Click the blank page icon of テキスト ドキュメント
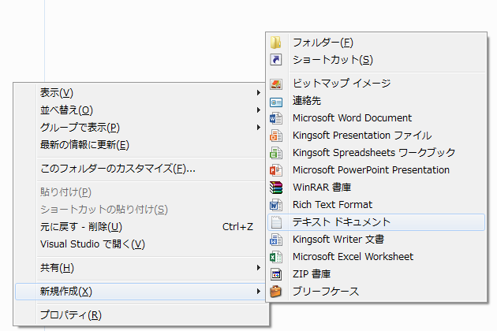Image resolution: width=497 pixels, height=331 pixels. (x=276, y=222)
